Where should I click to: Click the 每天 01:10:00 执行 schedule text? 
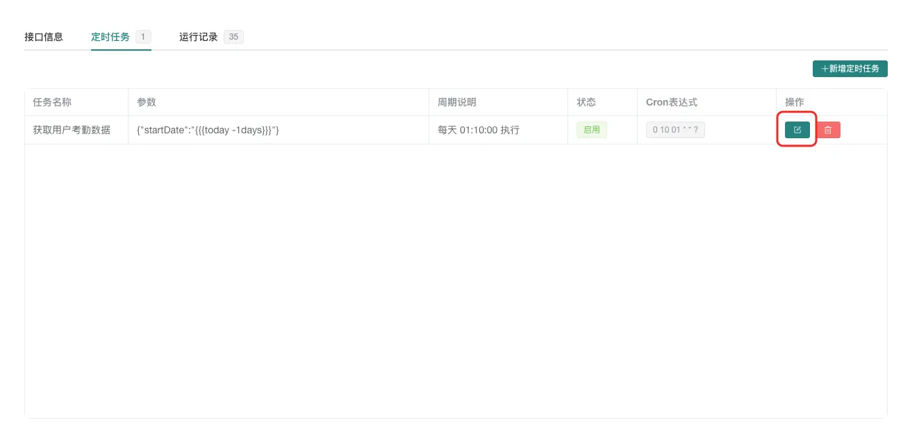pos(478,130)
